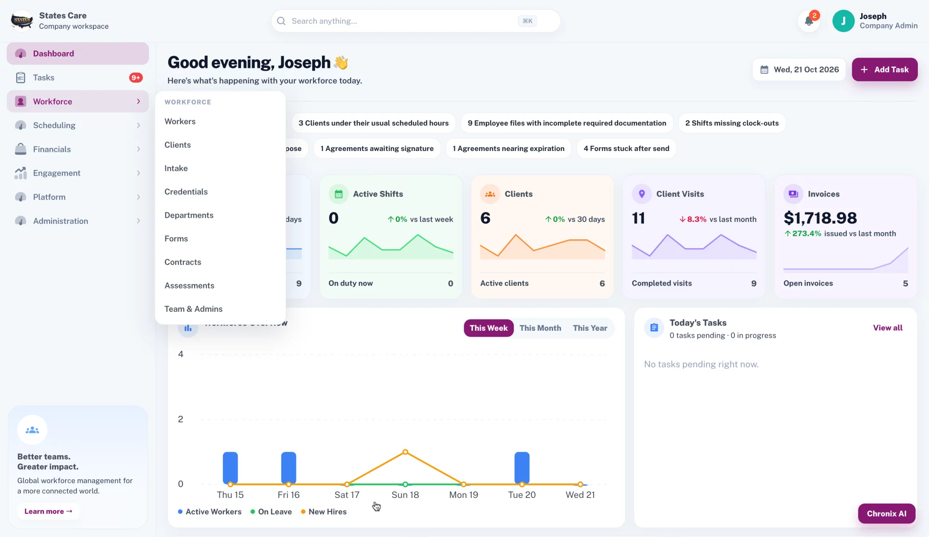Expand the Scheduling menu chevron
This screenshot has width=929, height=537.
[x=138, y=125]
